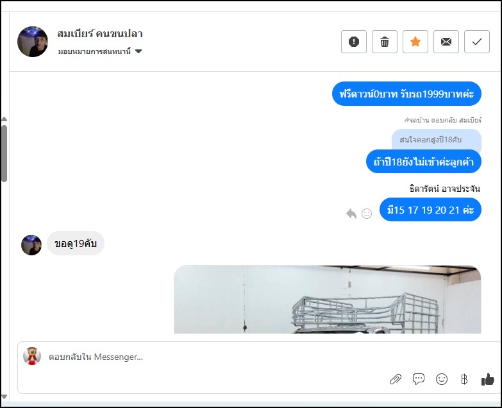
Task: Mark conversation as spam with exclamation icon
Action: (x=354, y=42)
